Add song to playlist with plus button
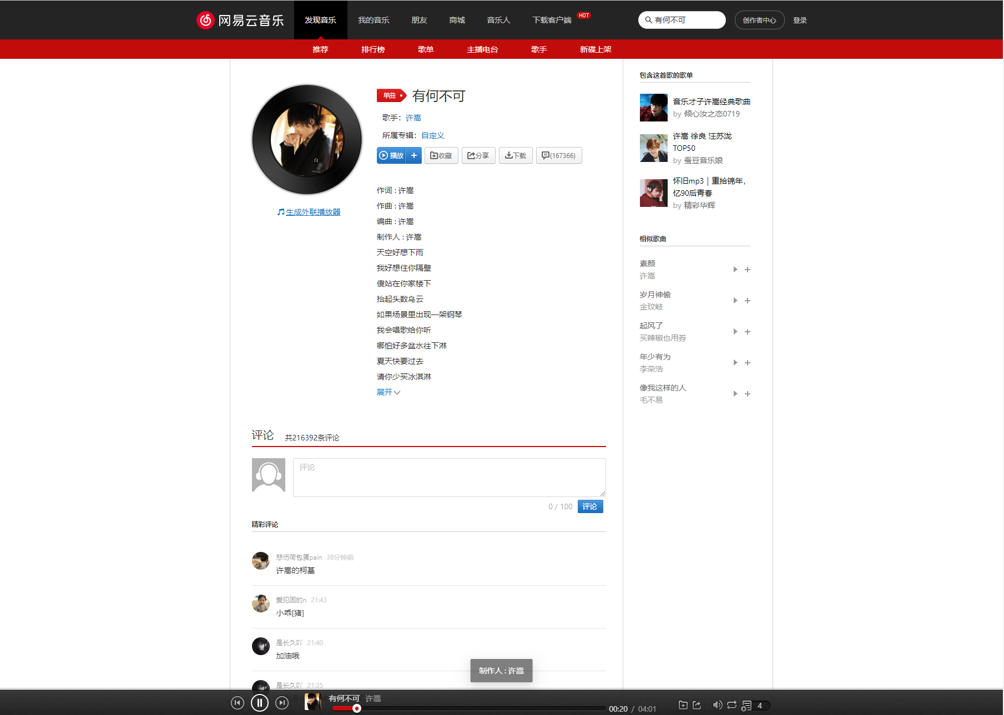Image resolution: width=1004 pixels, height=715 pixels. tap(414, 155)
